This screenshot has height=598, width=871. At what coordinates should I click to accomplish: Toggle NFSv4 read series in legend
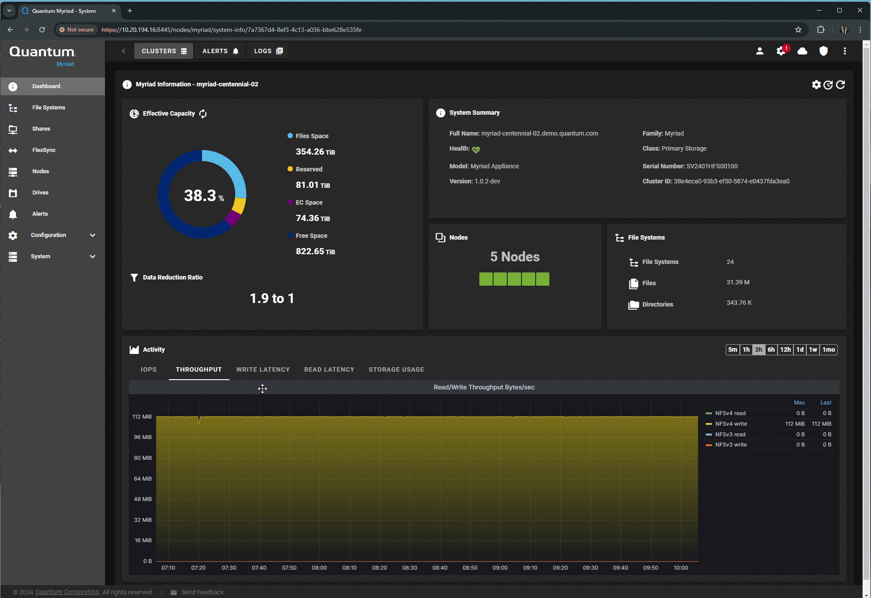coord(731,414)
